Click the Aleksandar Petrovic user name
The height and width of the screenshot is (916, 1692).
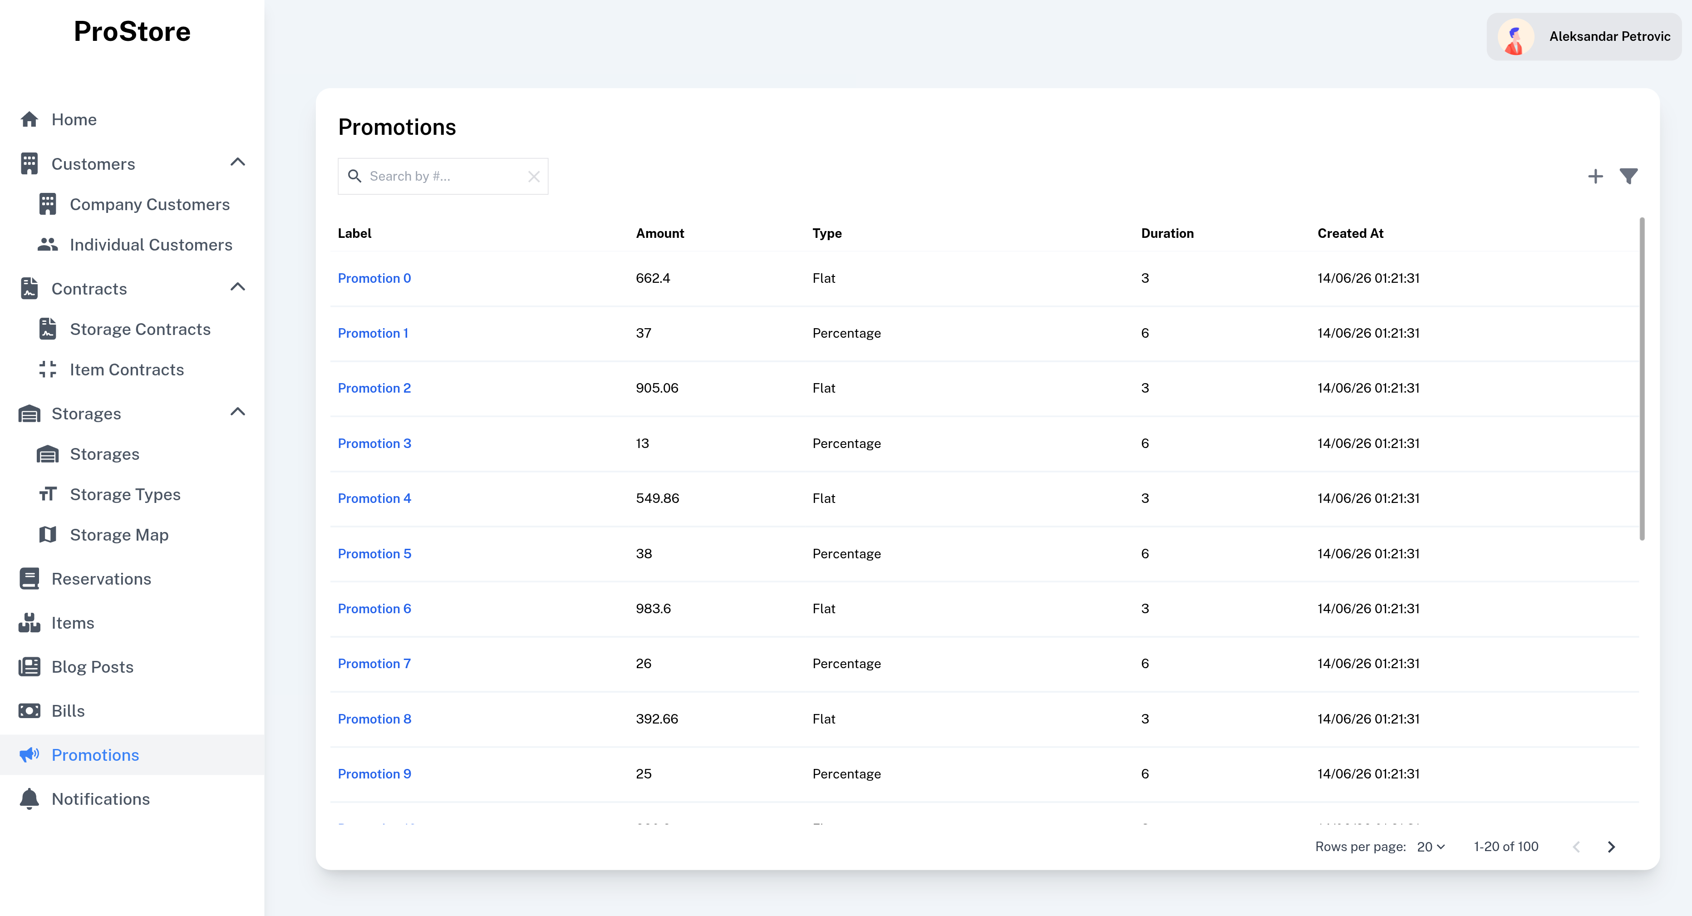pos(1609,37)
